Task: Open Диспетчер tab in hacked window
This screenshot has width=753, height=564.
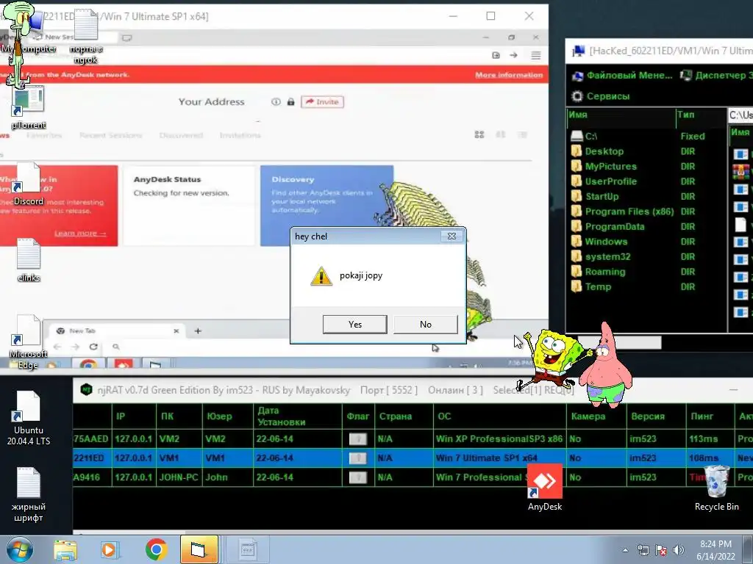Action: click(717, 76)
